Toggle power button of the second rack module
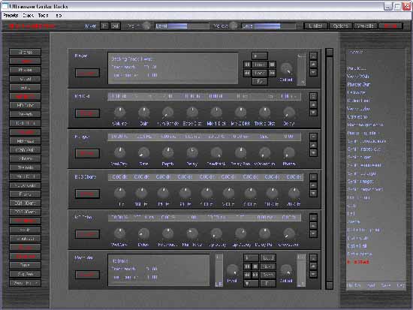Image resolution: width=413 pixels, height=310 pixels. click(87, 113)
